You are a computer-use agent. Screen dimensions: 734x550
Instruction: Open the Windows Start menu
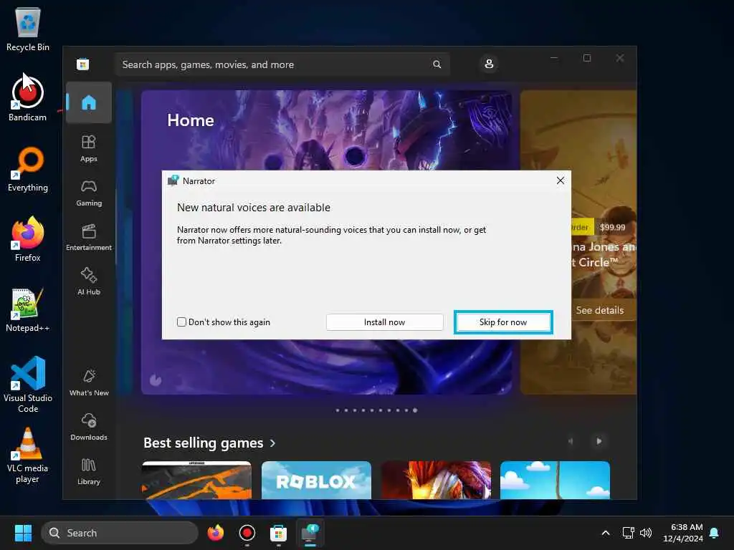pos(23,533)
